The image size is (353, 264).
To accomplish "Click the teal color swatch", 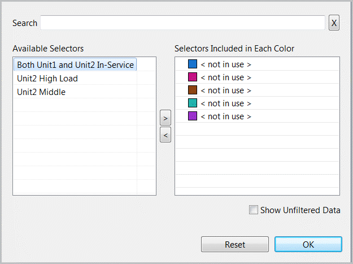I will coord(192,103).
